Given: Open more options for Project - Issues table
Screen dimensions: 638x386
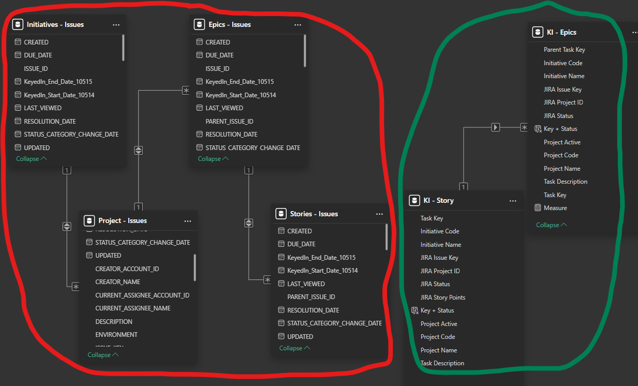Looking at the screenshot, I should 187,221.
